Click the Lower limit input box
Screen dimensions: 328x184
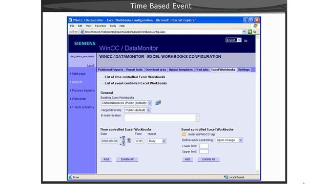coord(204,146)
